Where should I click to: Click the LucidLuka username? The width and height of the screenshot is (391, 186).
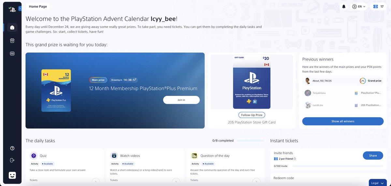318,105
